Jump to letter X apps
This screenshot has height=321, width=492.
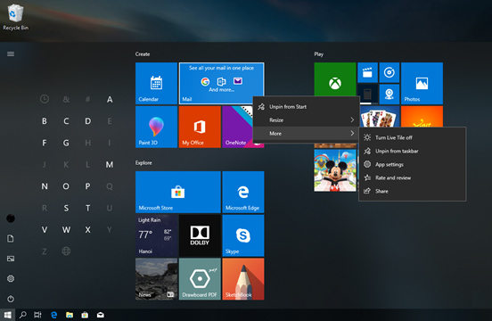[x=88, y=230]
